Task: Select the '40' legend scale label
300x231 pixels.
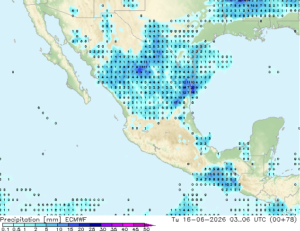Action: [125, 229]
